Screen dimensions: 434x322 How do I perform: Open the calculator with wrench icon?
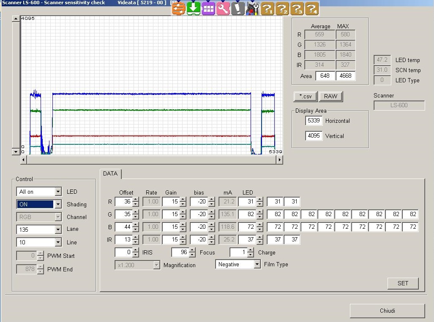pos(252,8)
